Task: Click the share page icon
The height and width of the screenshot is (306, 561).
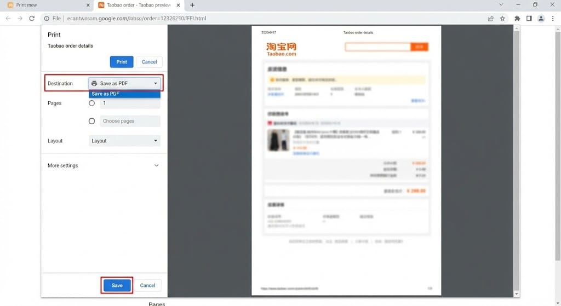Action: [490, 18]
